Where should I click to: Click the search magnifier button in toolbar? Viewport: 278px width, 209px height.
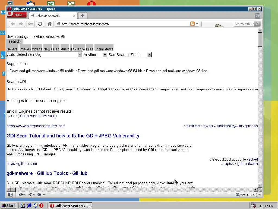coord(258,24)
